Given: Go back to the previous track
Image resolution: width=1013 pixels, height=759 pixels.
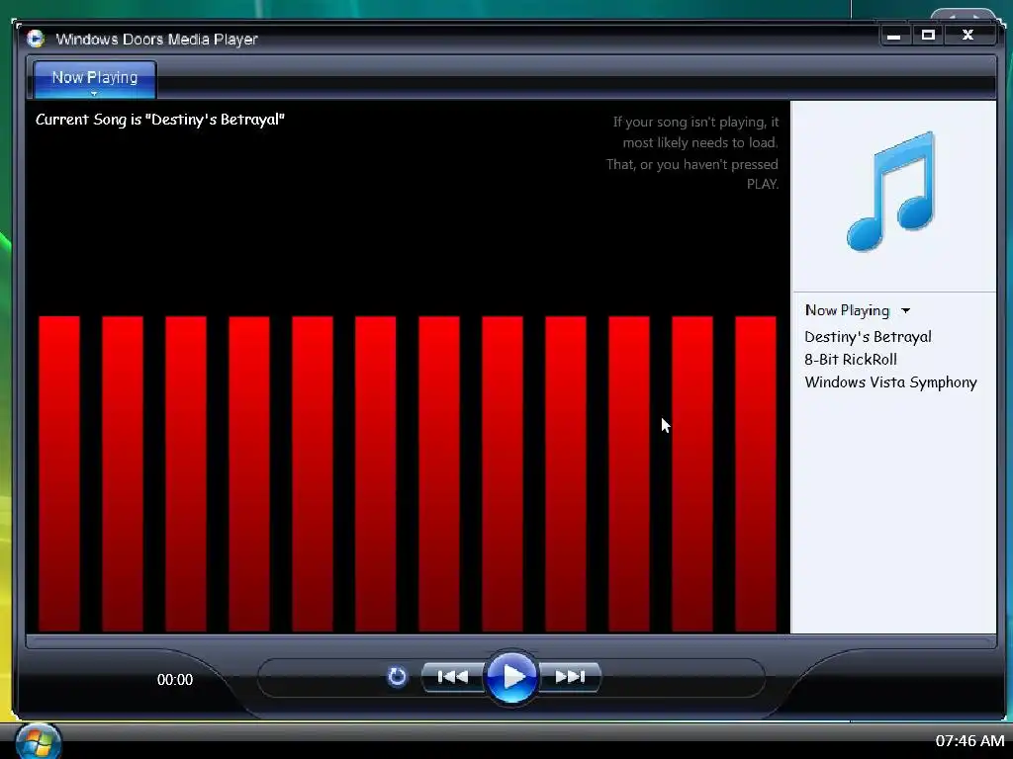Looking at the screenshot, I should point(453,676).
